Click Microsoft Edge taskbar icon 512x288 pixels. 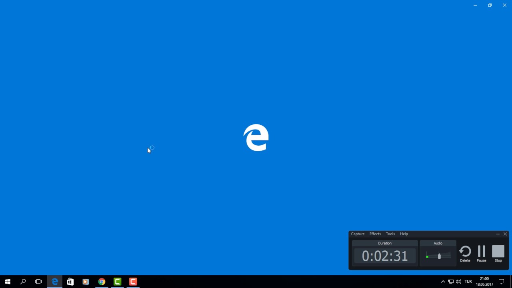(54, 282)
